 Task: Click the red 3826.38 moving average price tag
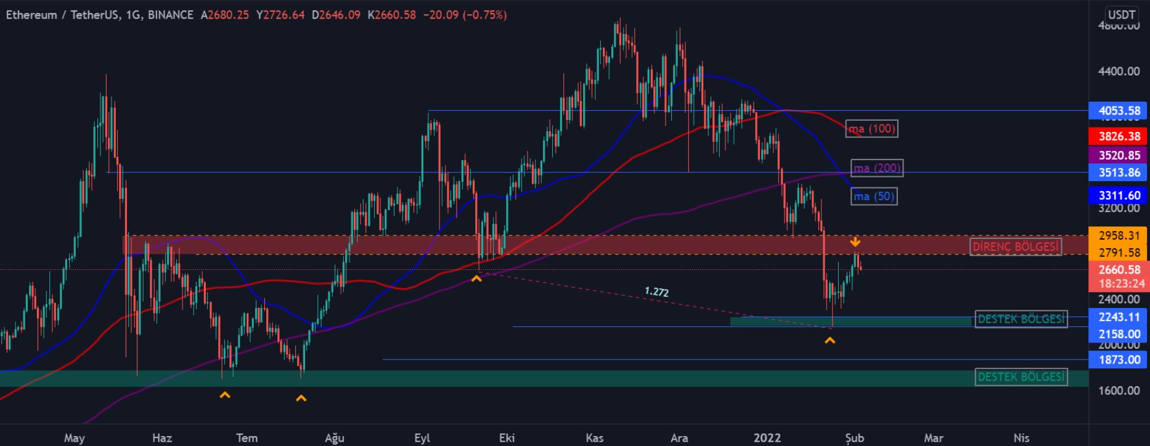(x=1119, y=136)
